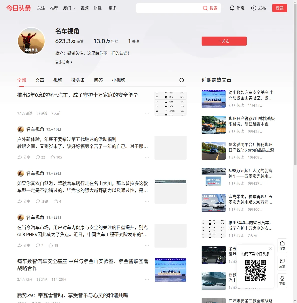
Task: Open hot article 宏光带电，神车再现
Action: [x=250, y=199]
